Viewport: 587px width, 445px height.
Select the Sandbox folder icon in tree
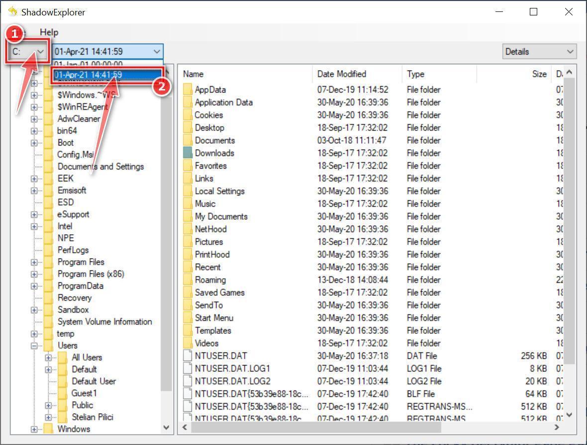[x=48, y=310]
